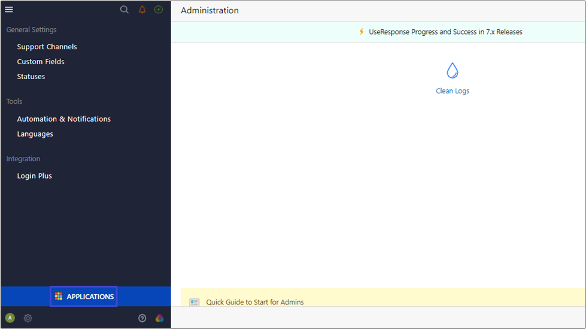Go to Statuses settings
The image size is (586, 329).
[x=31, y=77]
